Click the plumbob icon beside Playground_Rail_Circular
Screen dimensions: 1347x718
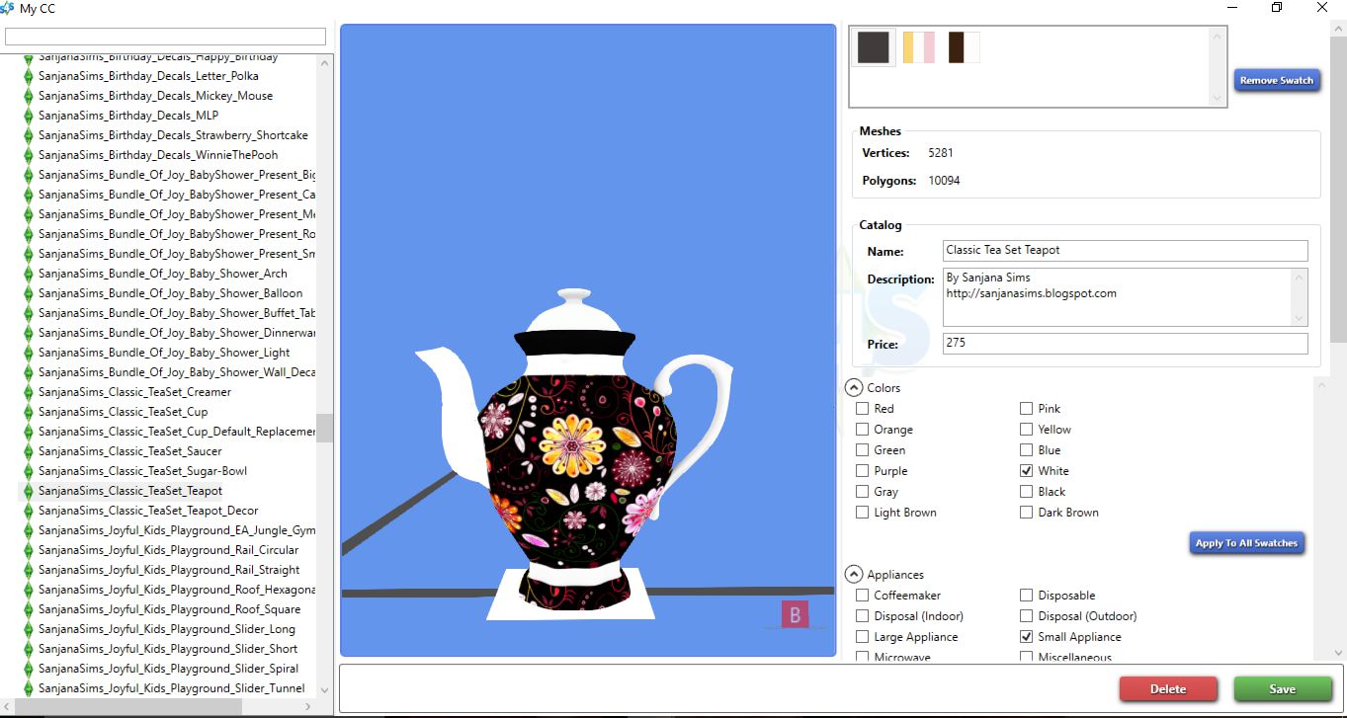point(29,550)
